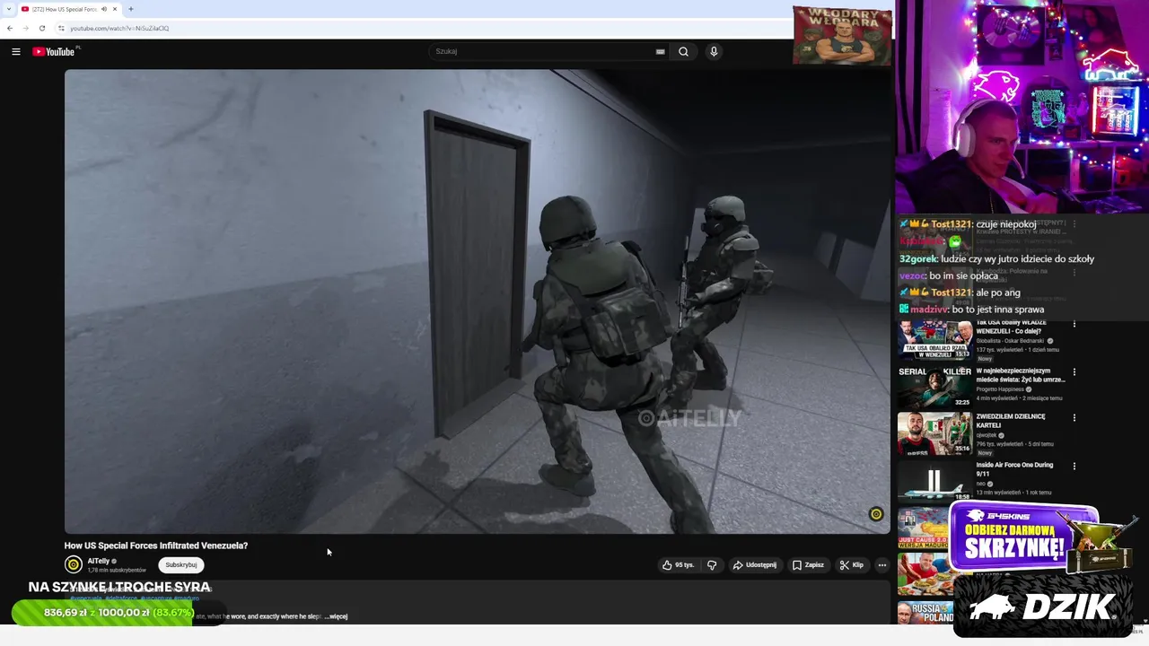Dislike the video with thumbs-down
The width and height of the screenshot is (1149, 646).
tap(712, 565)
